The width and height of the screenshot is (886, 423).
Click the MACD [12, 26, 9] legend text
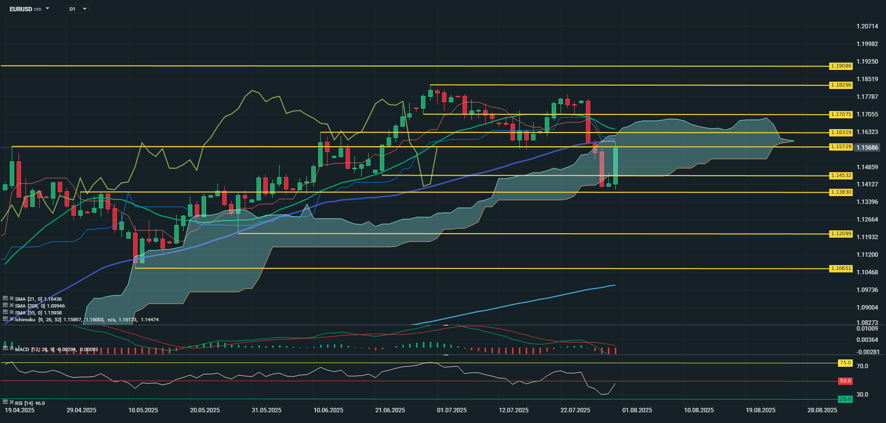(x=34, y=349)
